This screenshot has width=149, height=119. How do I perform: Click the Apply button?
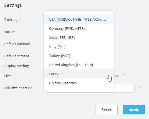tap(134, 110)
